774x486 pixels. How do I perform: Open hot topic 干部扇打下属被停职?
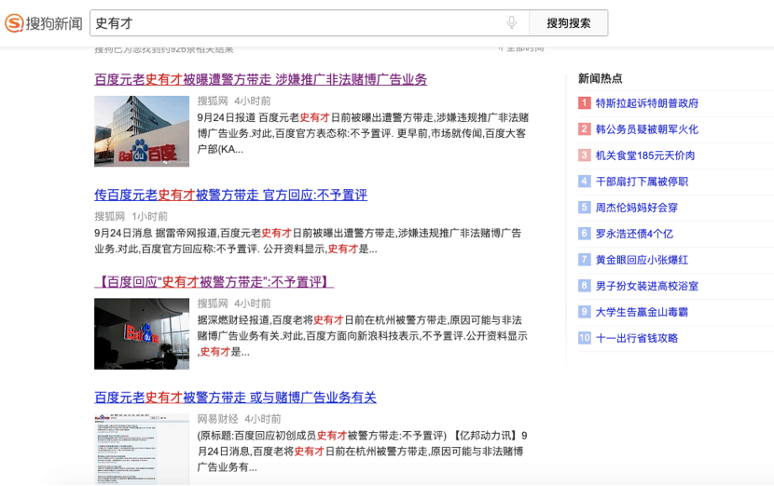point(642,182)
